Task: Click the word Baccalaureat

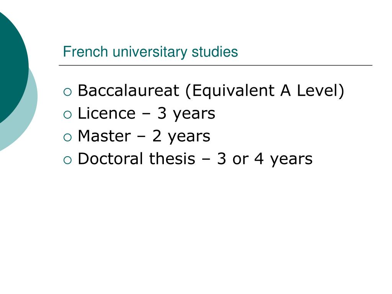Action: 129,90
